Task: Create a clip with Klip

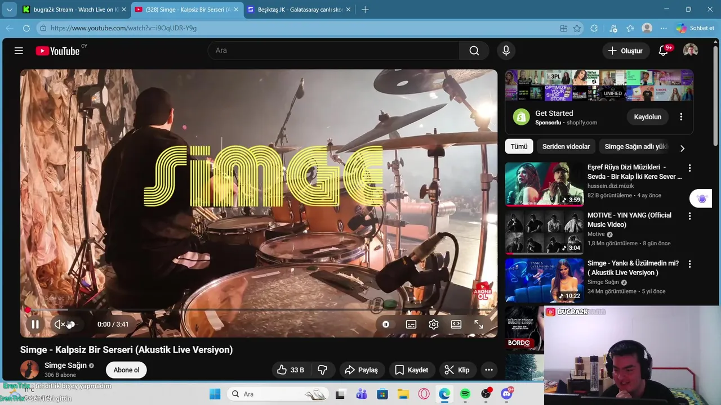Action: tap(457, 370)
